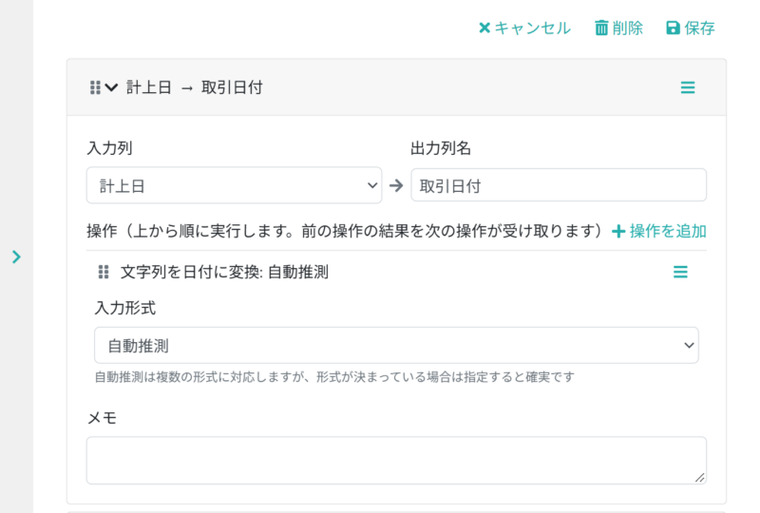Click the 保存 (save) button
The height and width of the screenshot is (513, 760).
click(691, 28)
